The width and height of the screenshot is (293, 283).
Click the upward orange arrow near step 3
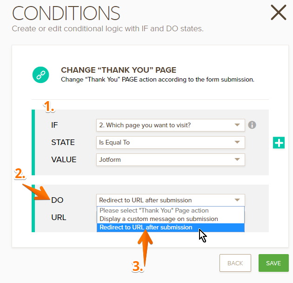tap(146, 247)
